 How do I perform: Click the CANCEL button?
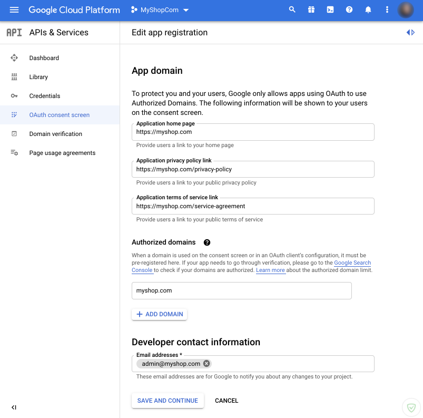coord(227,401)
